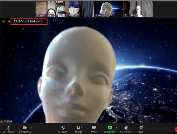Select 鈴木A助 video thumbnail
Screen dimensions: 177x134
tap(79, 9)
